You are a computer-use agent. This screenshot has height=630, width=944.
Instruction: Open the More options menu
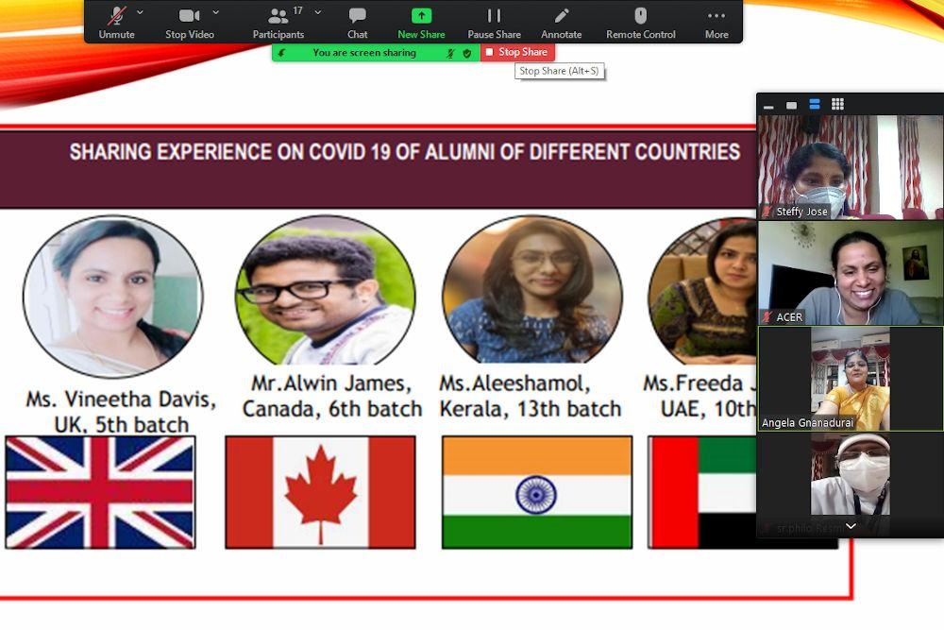(716, 22)
